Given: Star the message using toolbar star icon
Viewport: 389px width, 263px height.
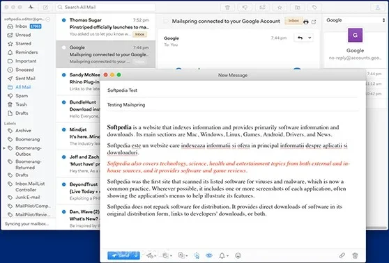Looking at the screenshot, I should [x=280, y=8].
